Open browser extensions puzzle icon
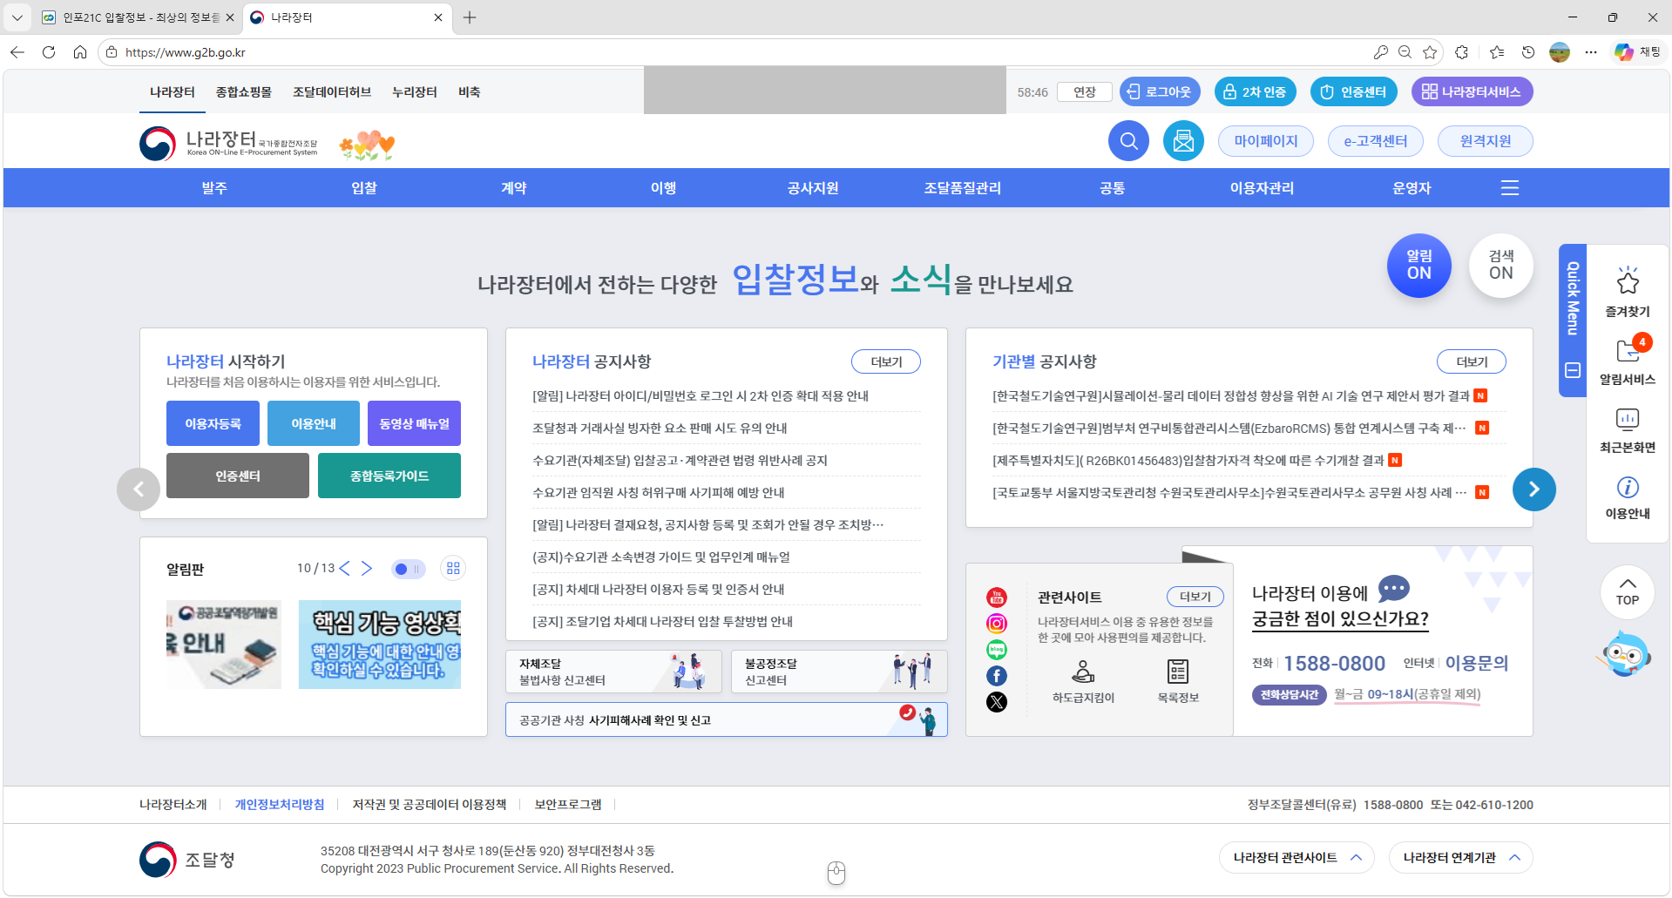The height and width of the screenshot is (898, 1672). pyautogui.click(x=1462, y=52)
